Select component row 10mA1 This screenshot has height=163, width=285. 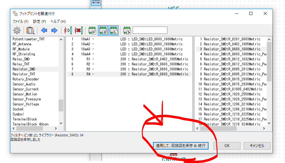coord(129,39)
